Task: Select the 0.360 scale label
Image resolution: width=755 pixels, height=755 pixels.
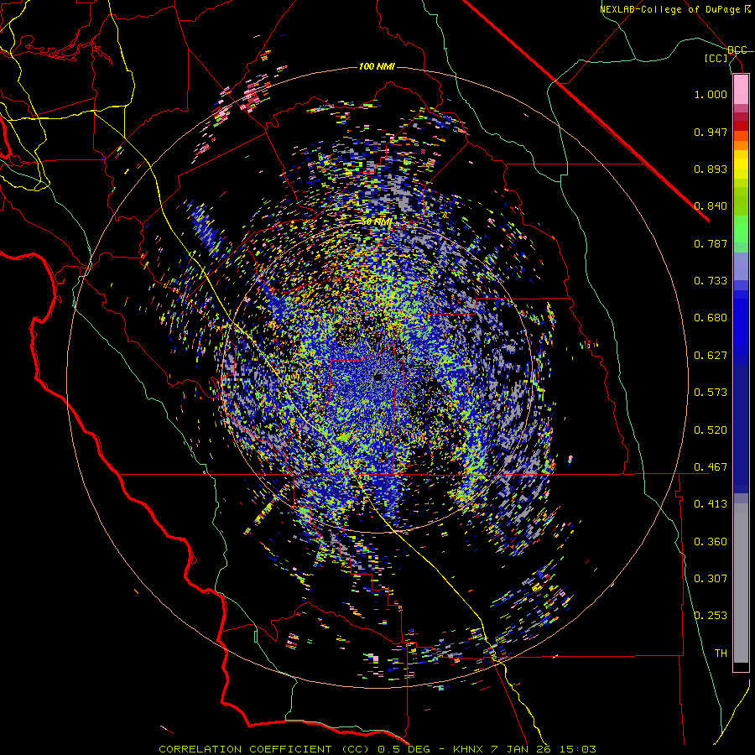Action: (x=711, y=542)
